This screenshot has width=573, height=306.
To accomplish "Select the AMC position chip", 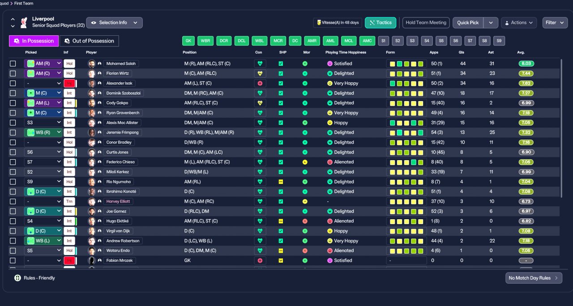I will 367,41.
